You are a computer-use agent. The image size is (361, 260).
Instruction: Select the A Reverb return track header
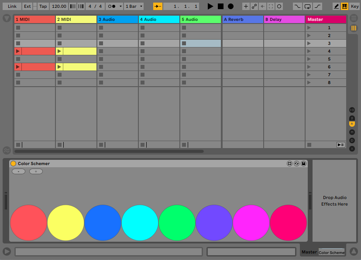pyautogui.click(x=243, y=20)
